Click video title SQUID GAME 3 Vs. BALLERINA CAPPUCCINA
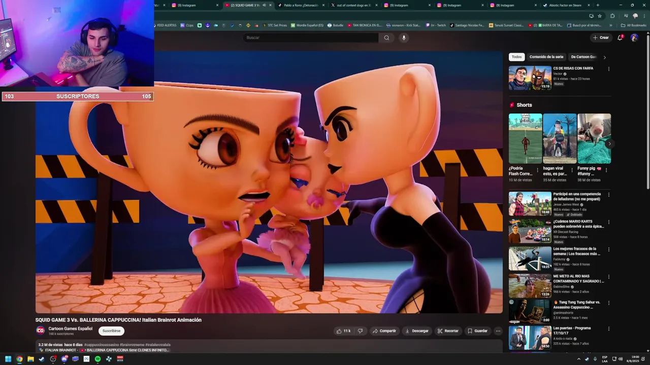650x365 pixels. [x=118, y=320]
